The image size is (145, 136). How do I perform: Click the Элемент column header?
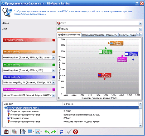pyautogui.click(x=33, y=104)
